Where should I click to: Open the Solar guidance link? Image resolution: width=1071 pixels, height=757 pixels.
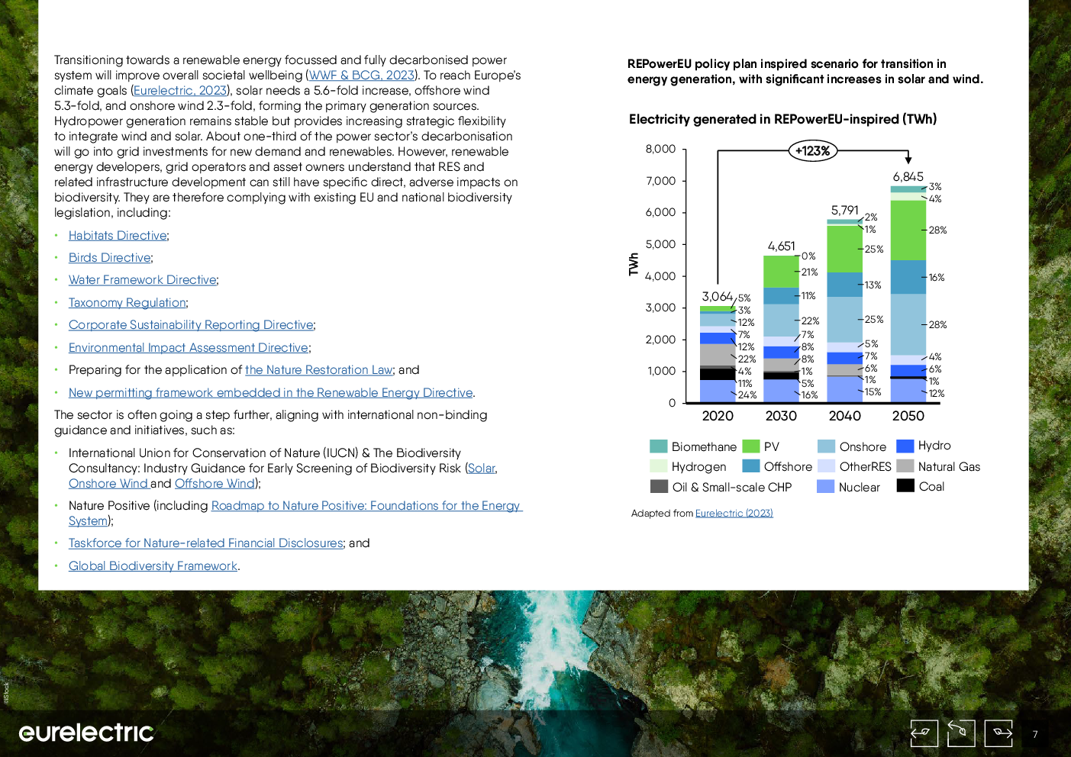tap(482, 469)
